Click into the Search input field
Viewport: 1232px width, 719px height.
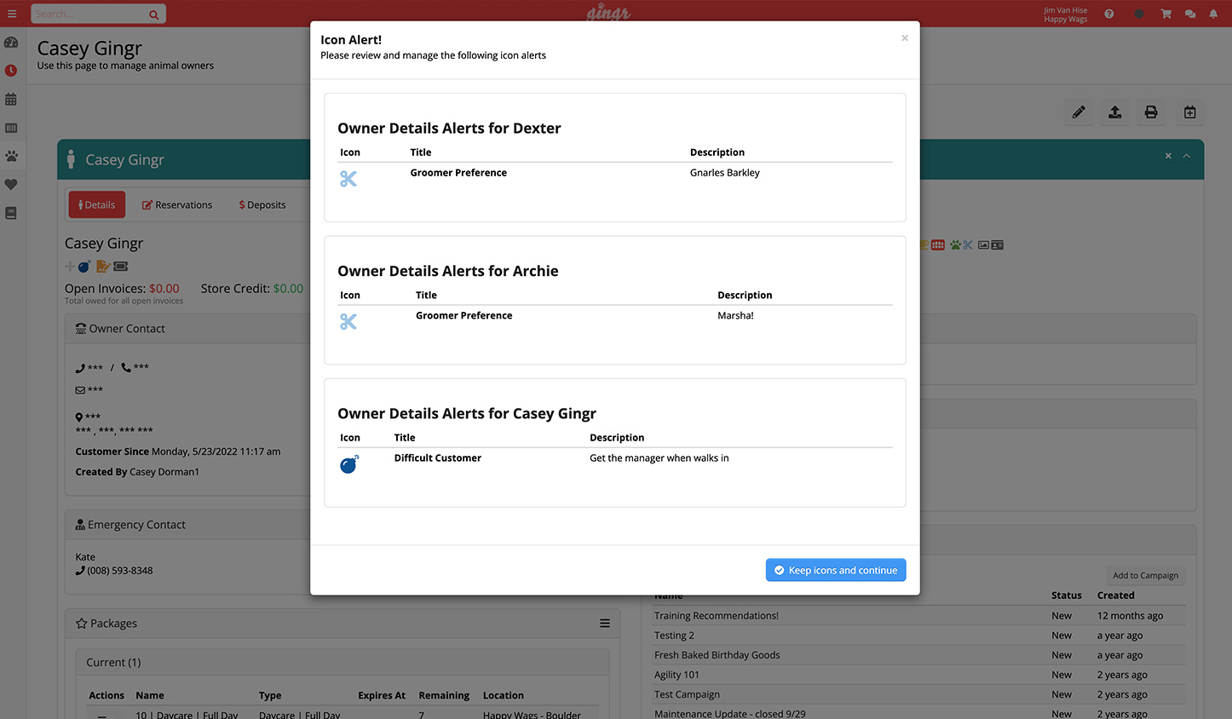click(89, 14)
